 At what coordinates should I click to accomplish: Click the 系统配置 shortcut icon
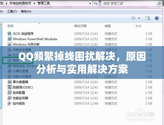pyautogui.click(x=10, y=93)
